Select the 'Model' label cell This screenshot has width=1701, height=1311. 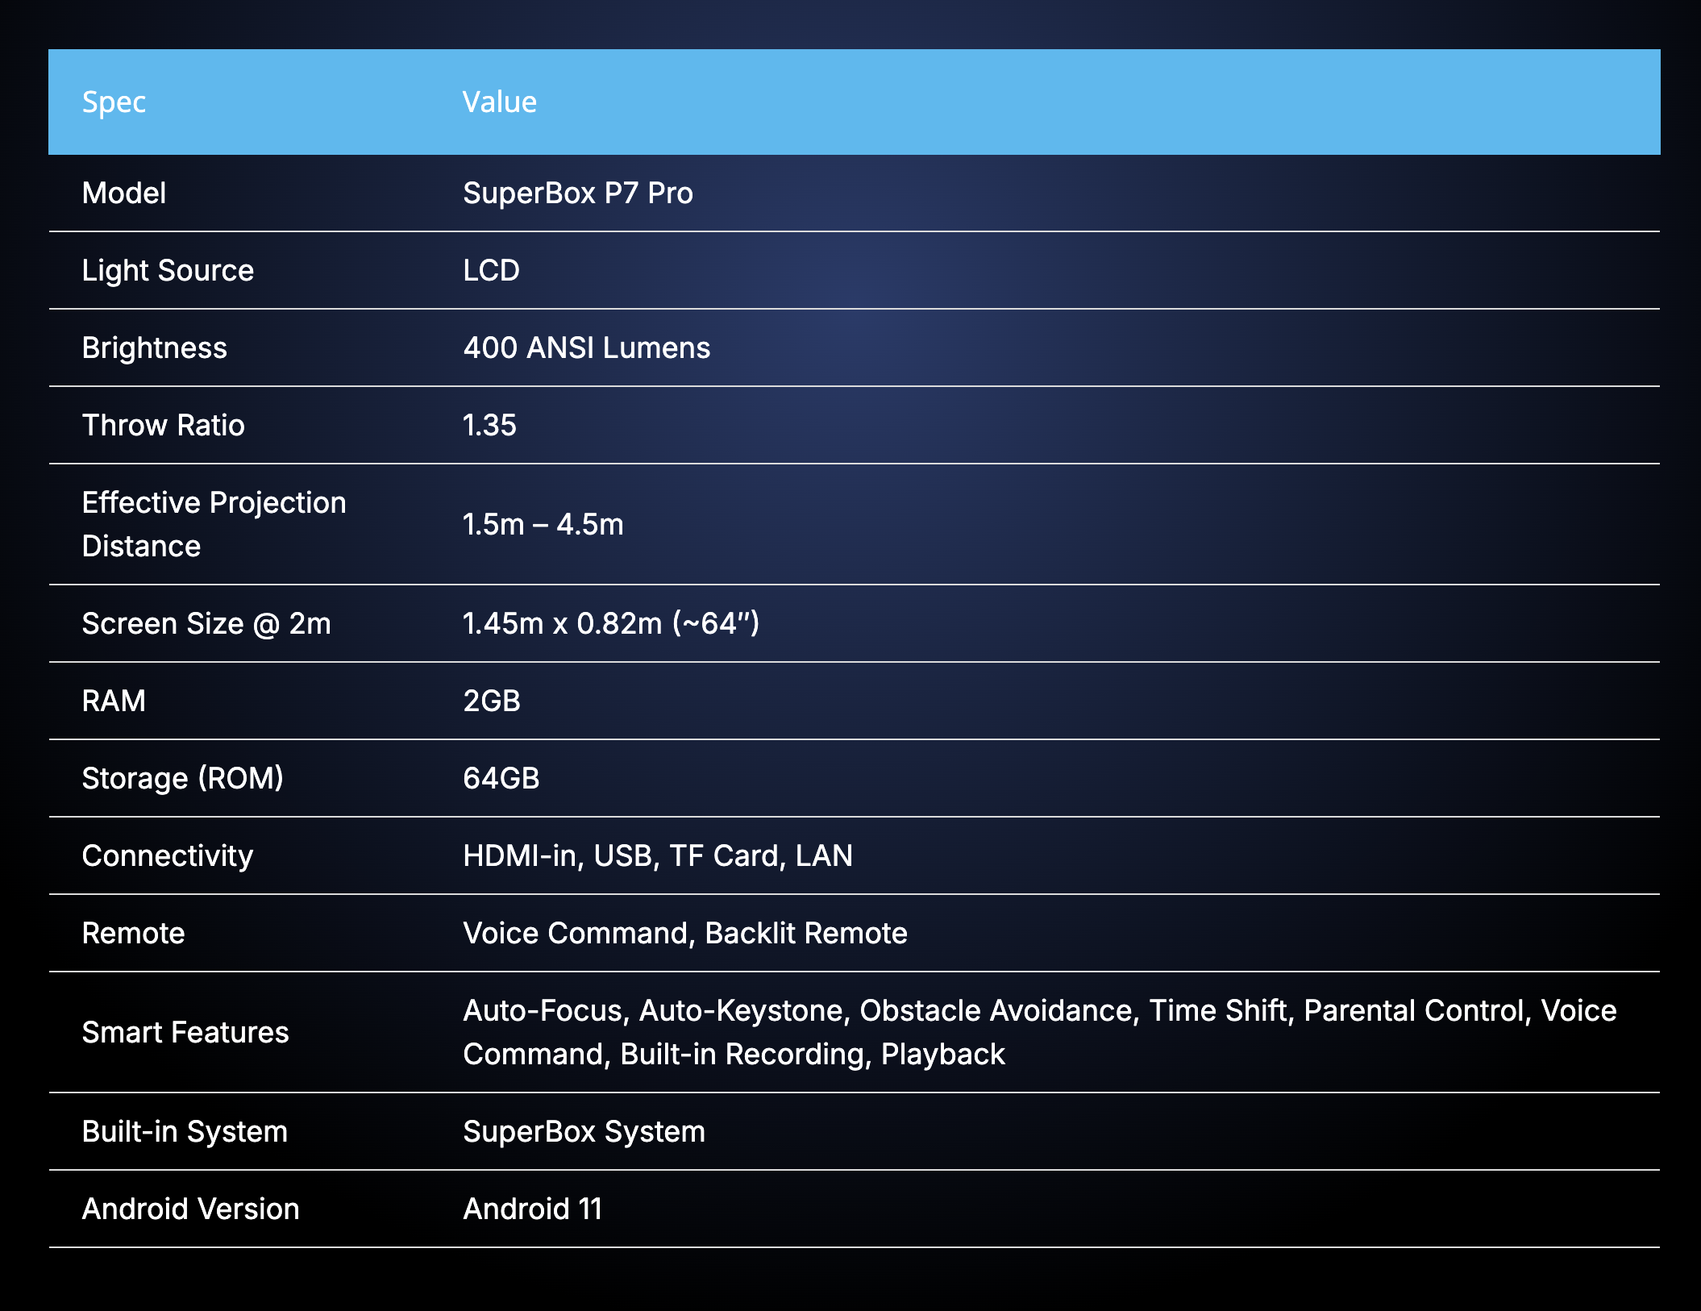[124, 194]
